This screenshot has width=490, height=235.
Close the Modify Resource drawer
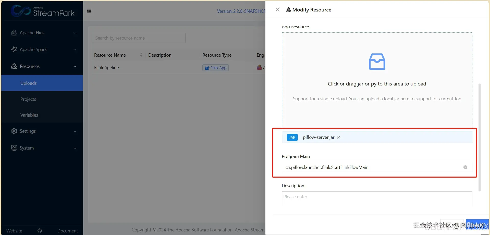[x=278, y=9]
